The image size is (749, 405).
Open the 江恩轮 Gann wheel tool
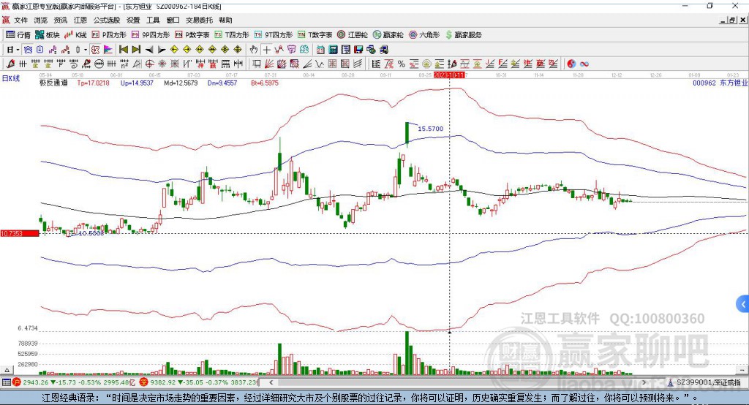point(353,35)
